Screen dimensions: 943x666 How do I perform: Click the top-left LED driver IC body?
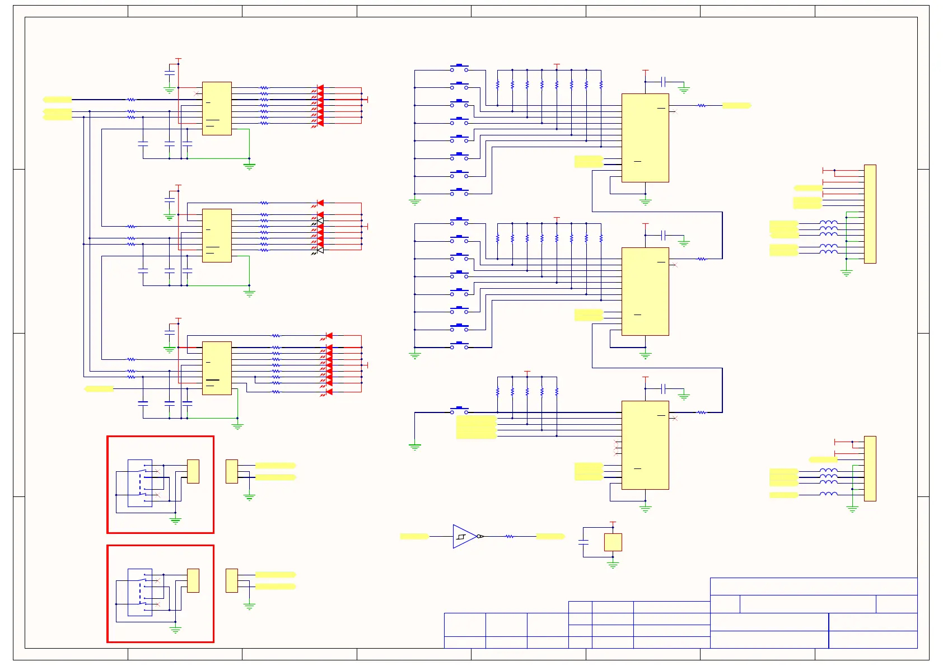point(217,109)
